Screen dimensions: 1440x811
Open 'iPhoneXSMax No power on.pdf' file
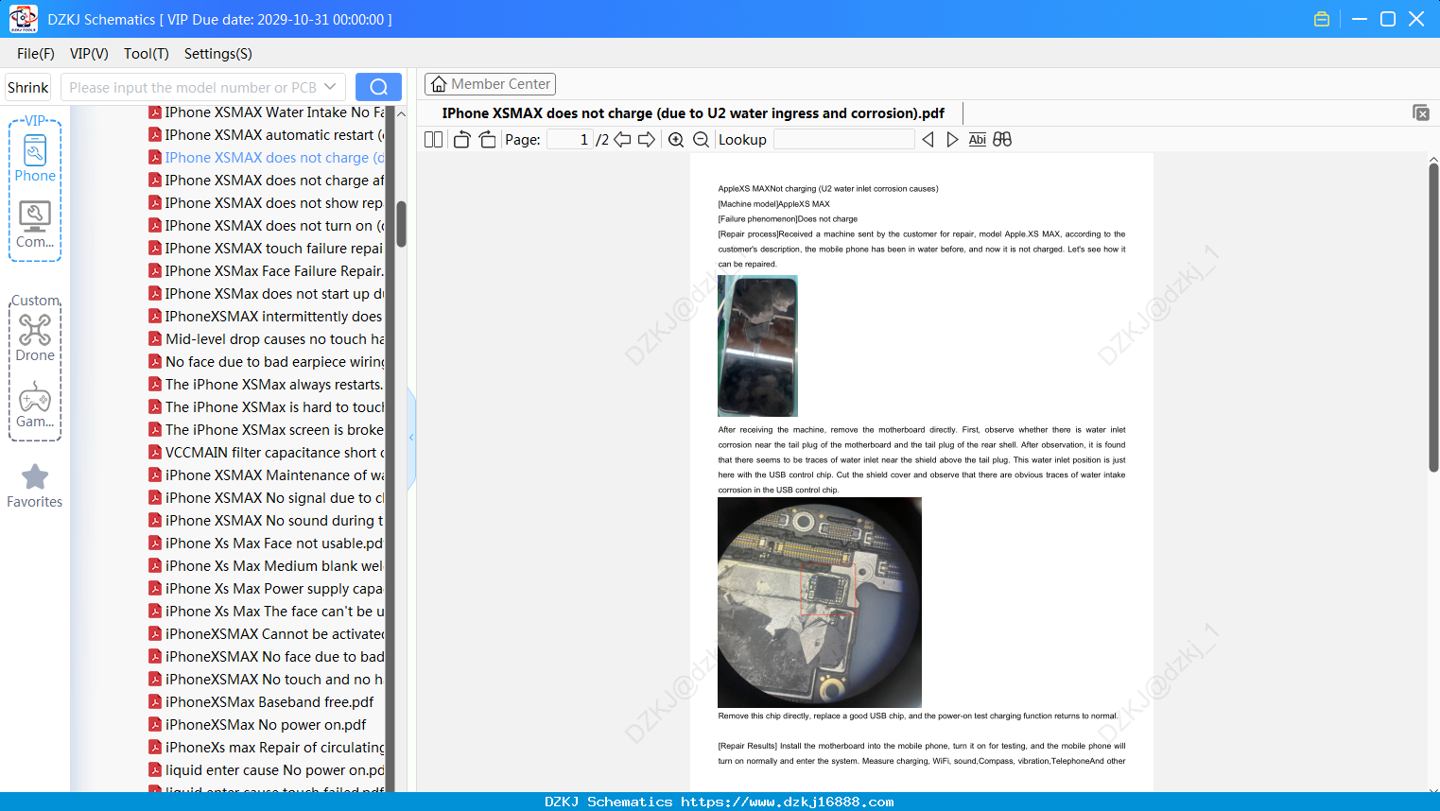pos(258,725)
